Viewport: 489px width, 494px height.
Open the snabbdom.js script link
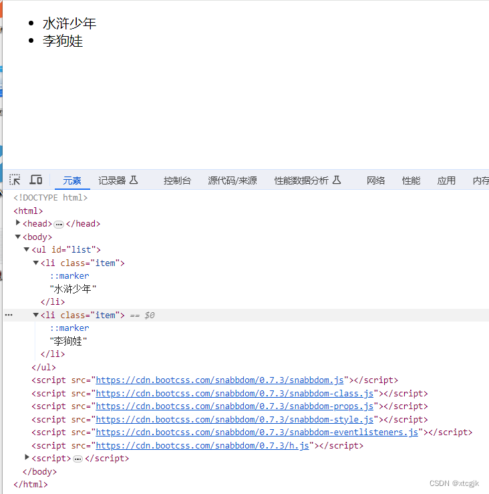point(220,380)
